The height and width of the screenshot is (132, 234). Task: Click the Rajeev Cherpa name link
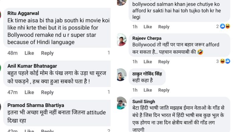[x=147, y=38]
